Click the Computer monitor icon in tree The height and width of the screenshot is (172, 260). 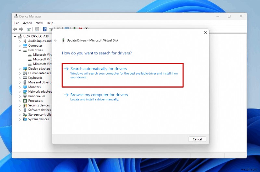click(x=25, y=45)
